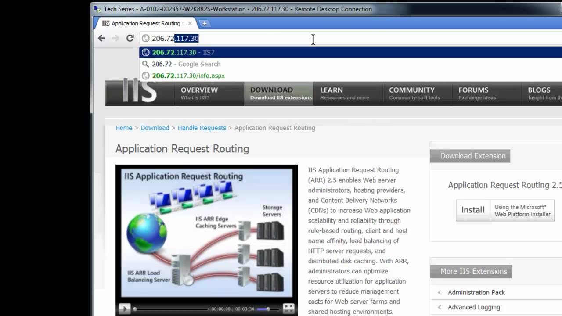Choose the 206.72.117.30/info.aspx suggestion

350,75
